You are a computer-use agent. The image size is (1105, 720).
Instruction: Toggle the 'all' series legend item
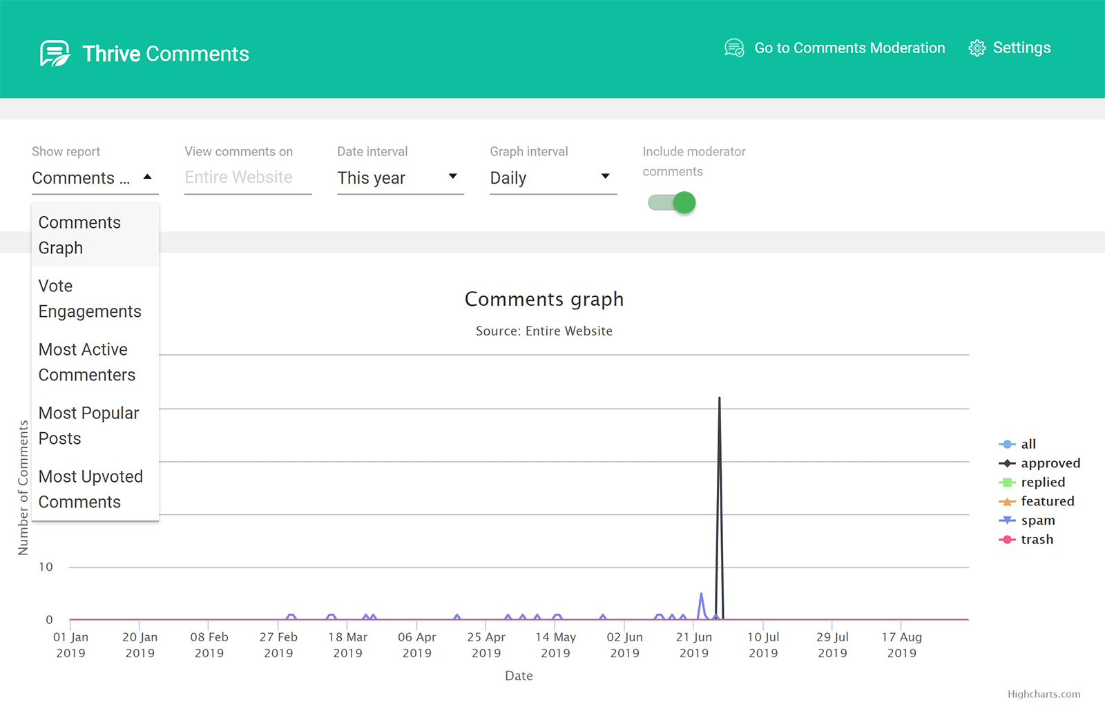pyautogui.click(x=1018, y=444)
